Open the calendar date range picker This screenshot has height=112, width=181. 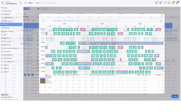pyautogui.click(x=66, y=21)
